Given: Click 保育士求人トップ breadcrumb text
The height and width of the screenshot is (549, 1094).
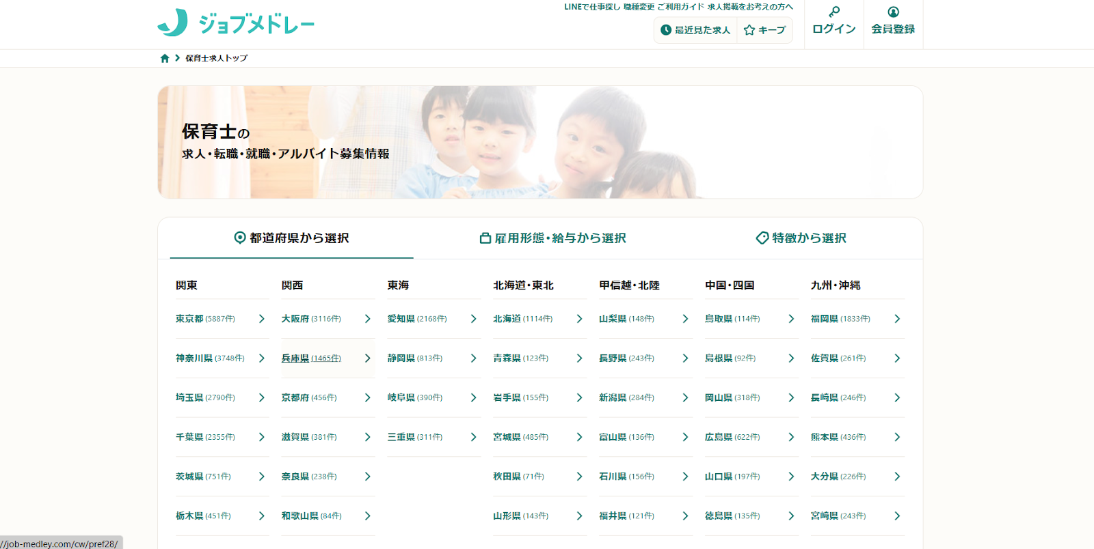Looking at the screenshot, I should click(x=217, y=59).
